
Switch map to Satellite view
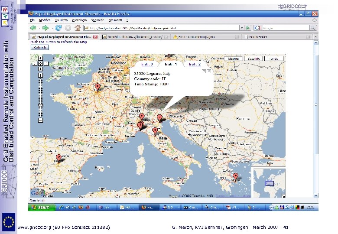tap(253, 58)
